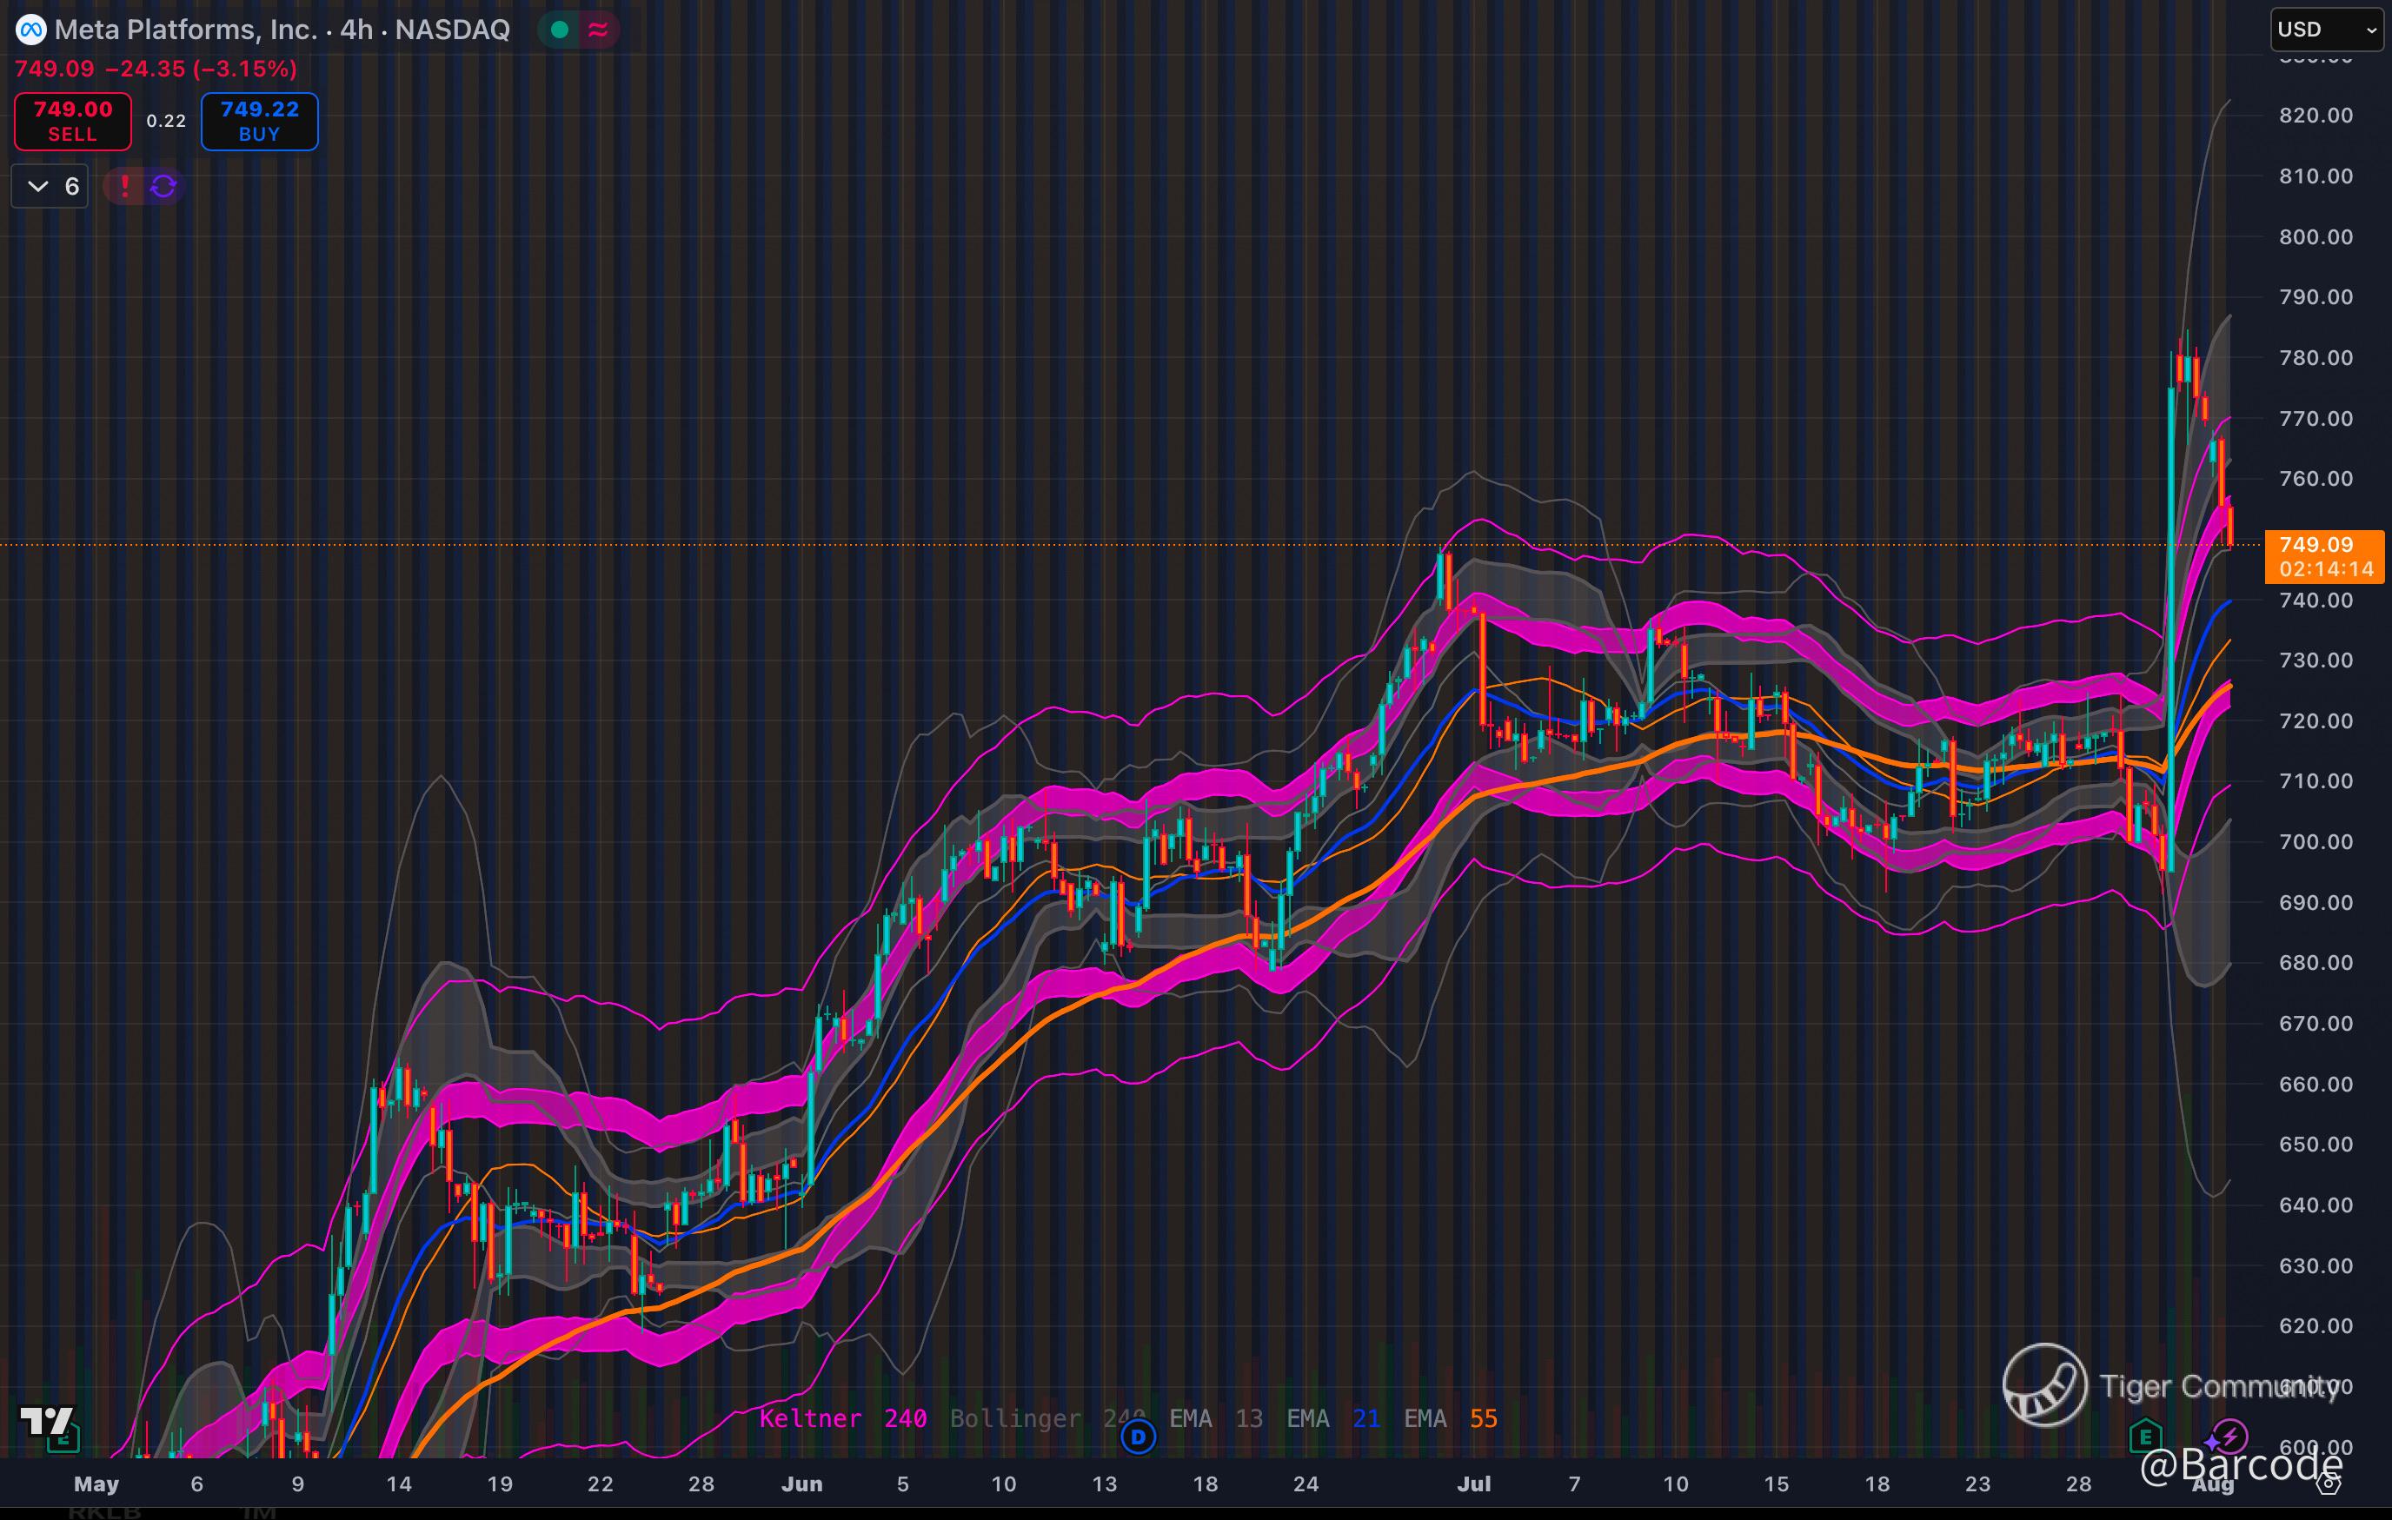Click the green market status dot
This screenshot has height=1520, width=2392.
(x=559, y=30)
